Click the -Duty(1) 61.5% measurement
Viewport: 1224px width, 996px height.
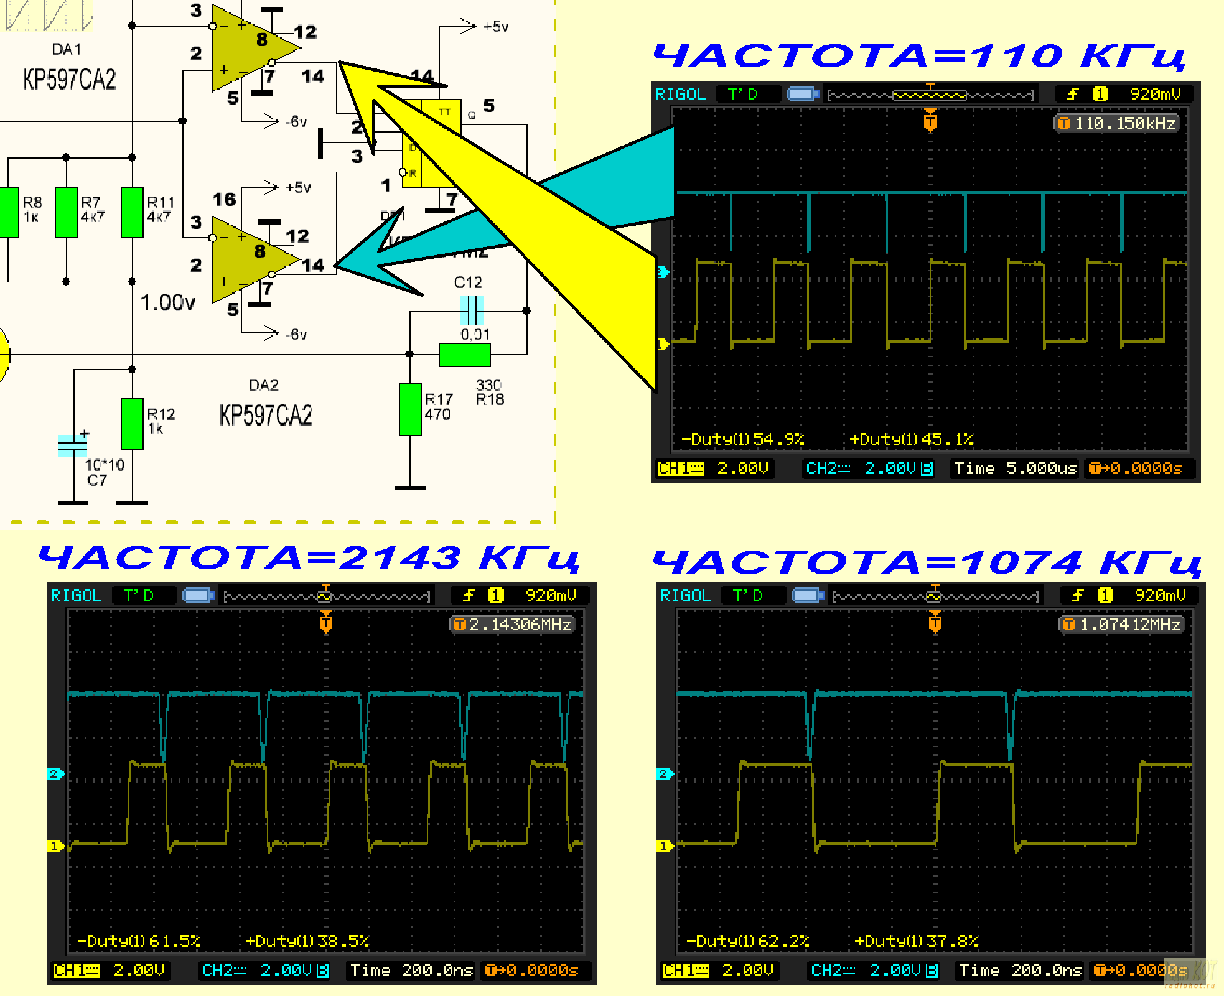(x=139, y=941)
